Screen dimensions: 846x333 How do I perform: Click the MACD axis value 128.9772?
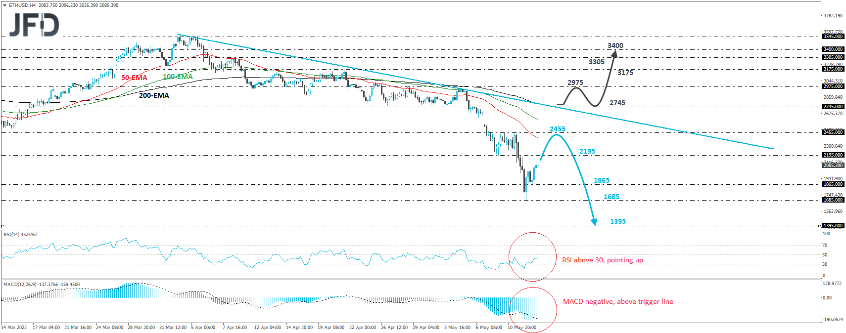coord(832,284)
